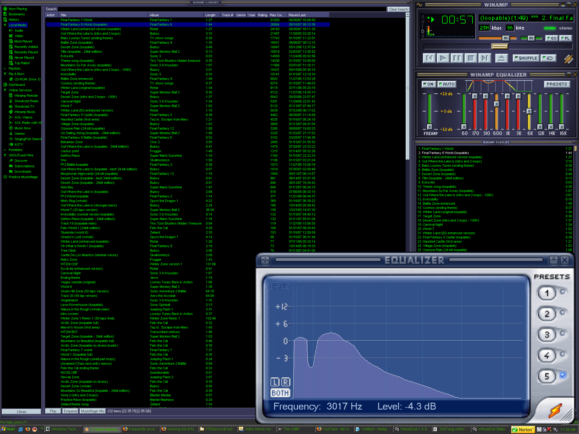Screen dimensions: 579x434
Task: Select the R channel in the Equalizer plugin
Action: 286,382
